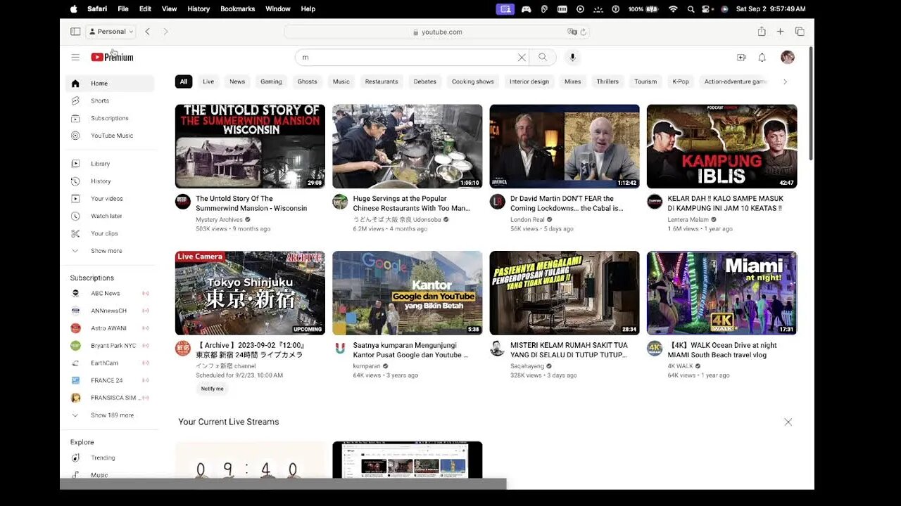Open the Safari Bookmarks menu

pyautogui.click(x=238, y=9)
